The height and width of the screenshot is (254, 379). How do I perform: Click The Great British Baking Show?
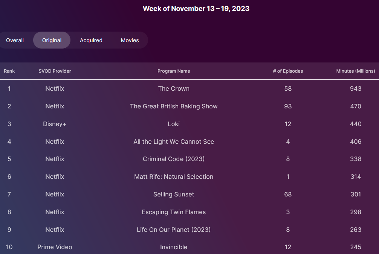[174, 106]
